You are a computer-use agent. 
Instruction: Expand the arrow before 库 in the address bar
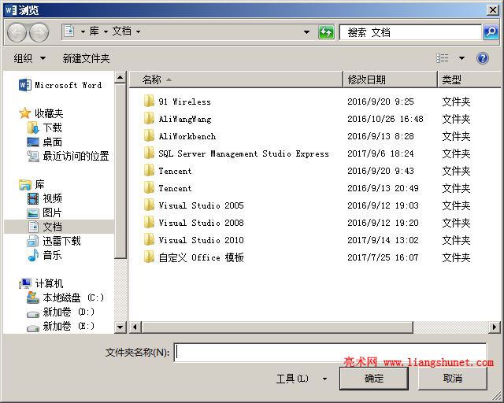[83, 31]
